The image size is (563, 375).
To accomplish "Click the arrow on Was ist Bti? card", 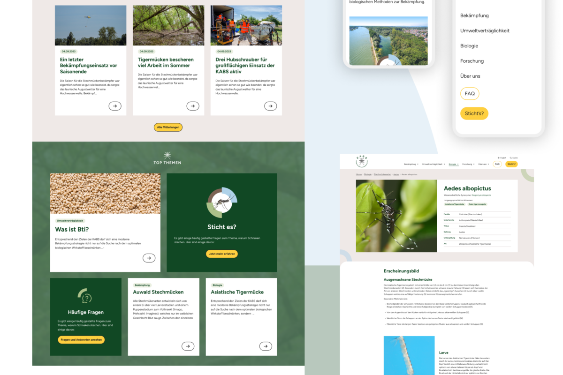I will [x=149, y=258].
